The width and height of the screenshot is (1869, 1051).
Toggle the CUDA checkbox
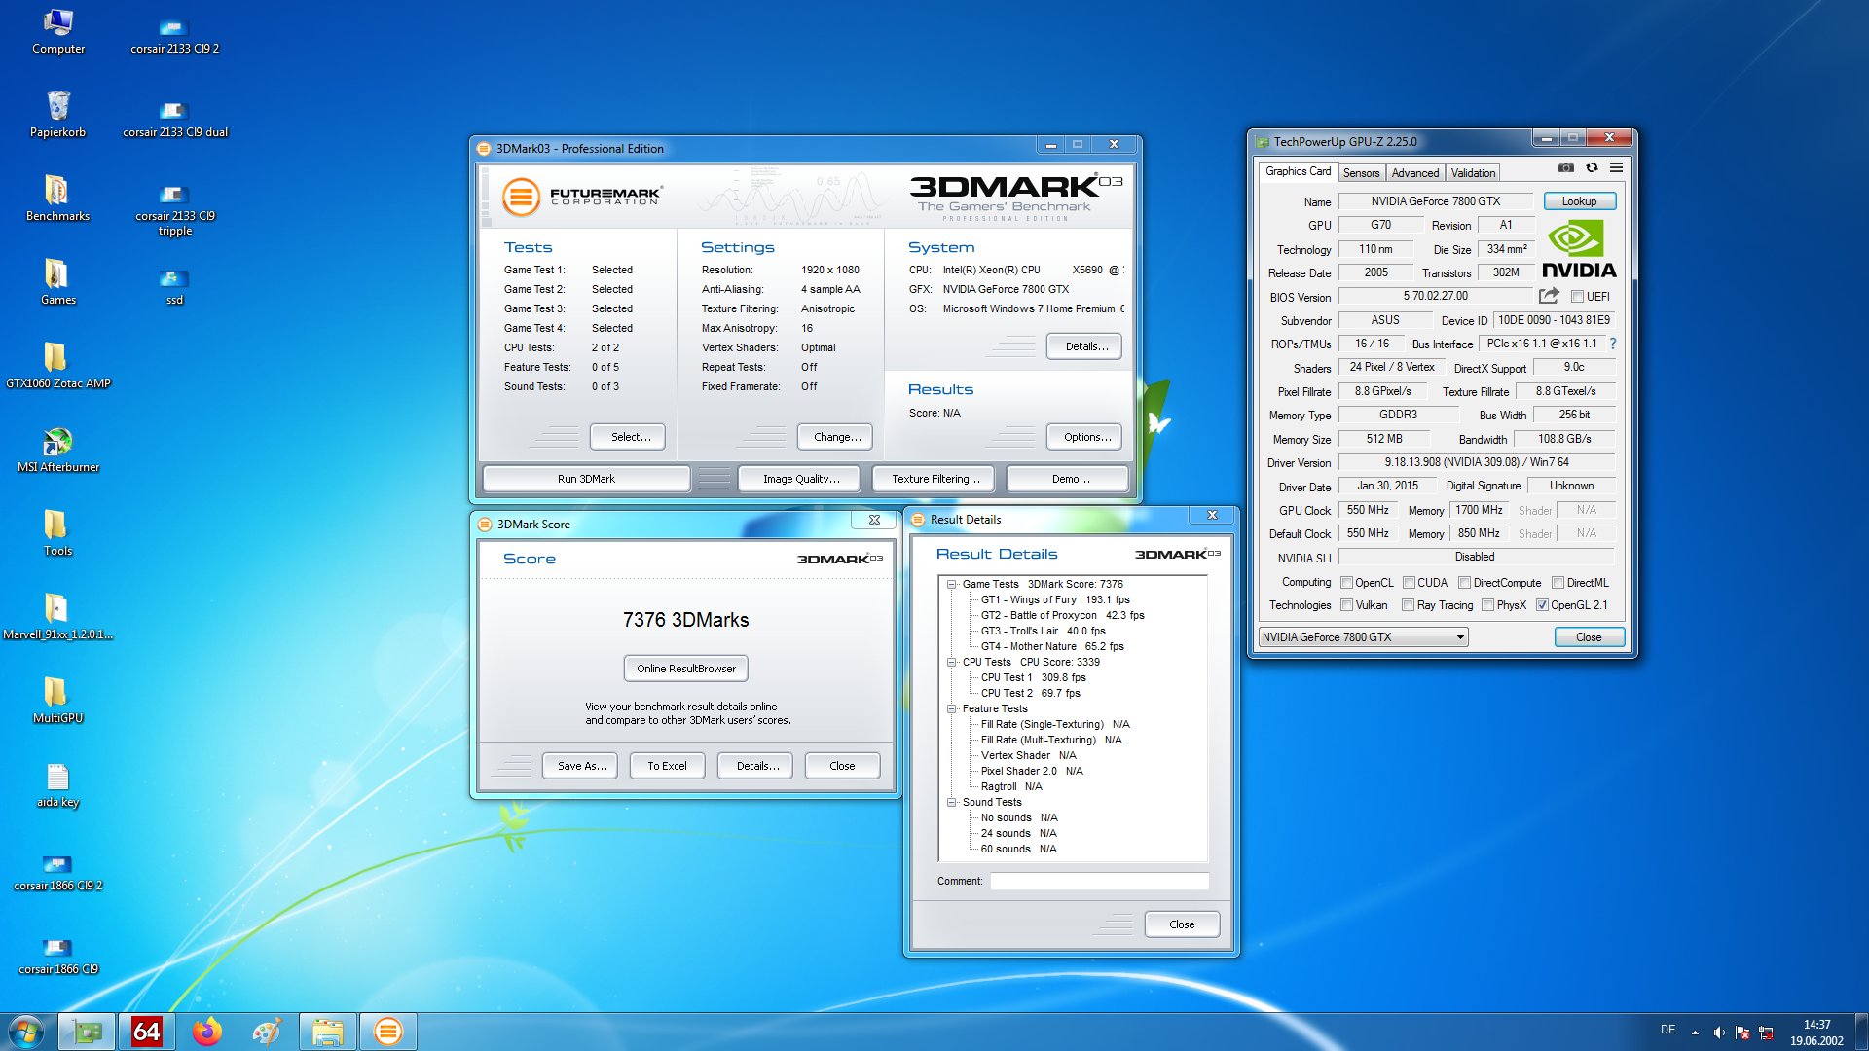[1409, 583]
